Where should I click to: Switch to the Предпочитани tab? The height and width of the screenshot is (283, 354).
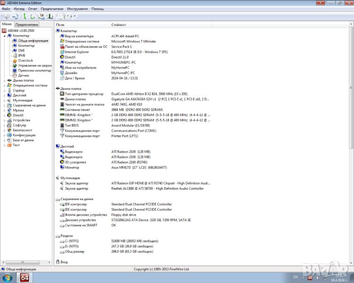pyautogui.click(x=27, y=25)
